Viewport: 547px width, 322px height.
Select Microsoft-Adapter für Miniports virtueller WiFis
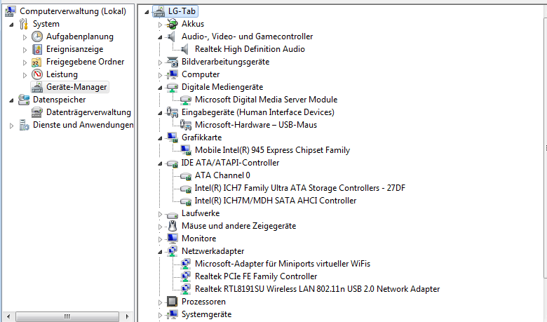(x=283, y=264)
